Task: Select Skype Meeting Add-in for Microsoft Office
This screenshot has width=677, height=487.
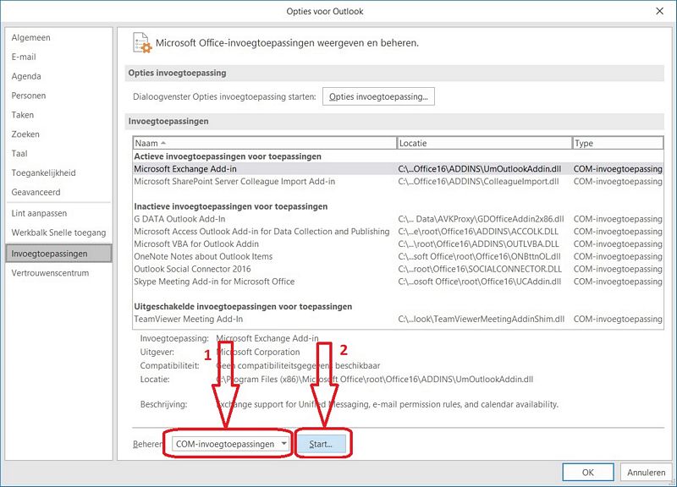Action: [398, 282]
